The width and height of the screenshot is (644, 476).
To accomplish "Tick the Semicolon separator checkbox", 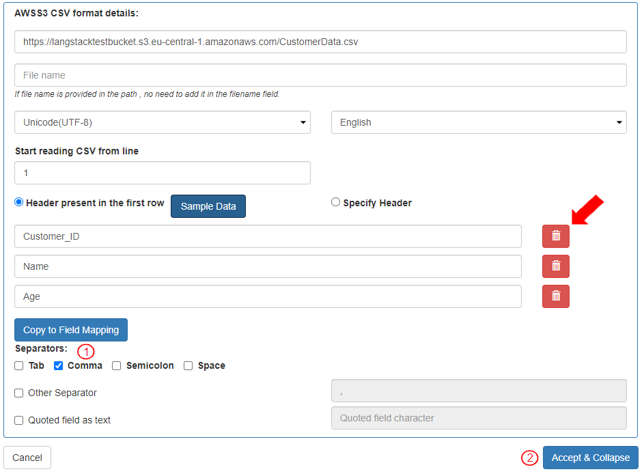I will coord(117,366).
